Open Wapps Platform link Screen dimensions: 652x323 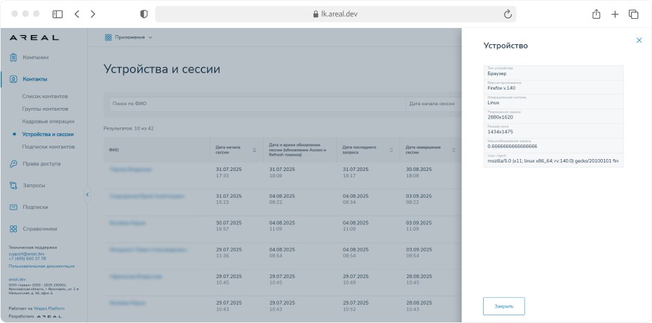coord(49,309)
